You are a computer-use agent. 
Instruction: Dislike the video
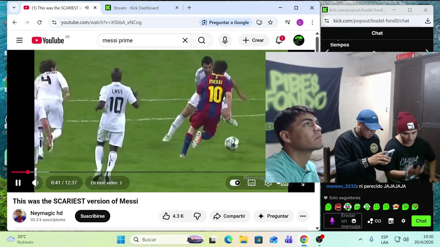(x=197, y=216)
